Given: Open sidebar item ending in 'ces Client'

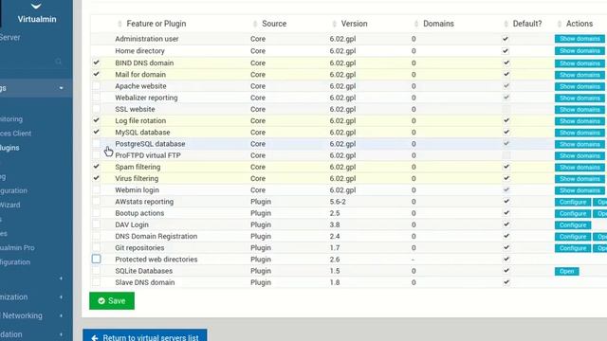Looking at the screenshot, I should pyautogui.click(x=15, y=134).
